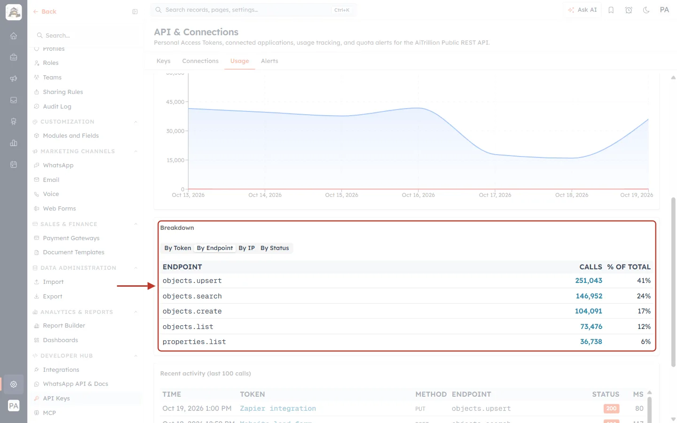Image resolution: width=677 pixels, height=423 pixels.
Task: Select the By Endpoint breakdown
Action: (215, 248)
